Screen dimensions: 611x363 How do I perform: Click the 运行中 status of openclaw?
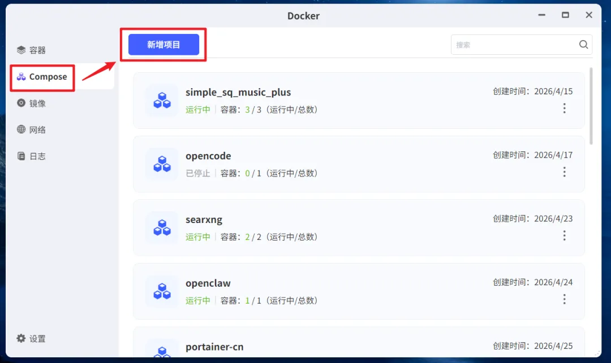[x=198, y=301]
